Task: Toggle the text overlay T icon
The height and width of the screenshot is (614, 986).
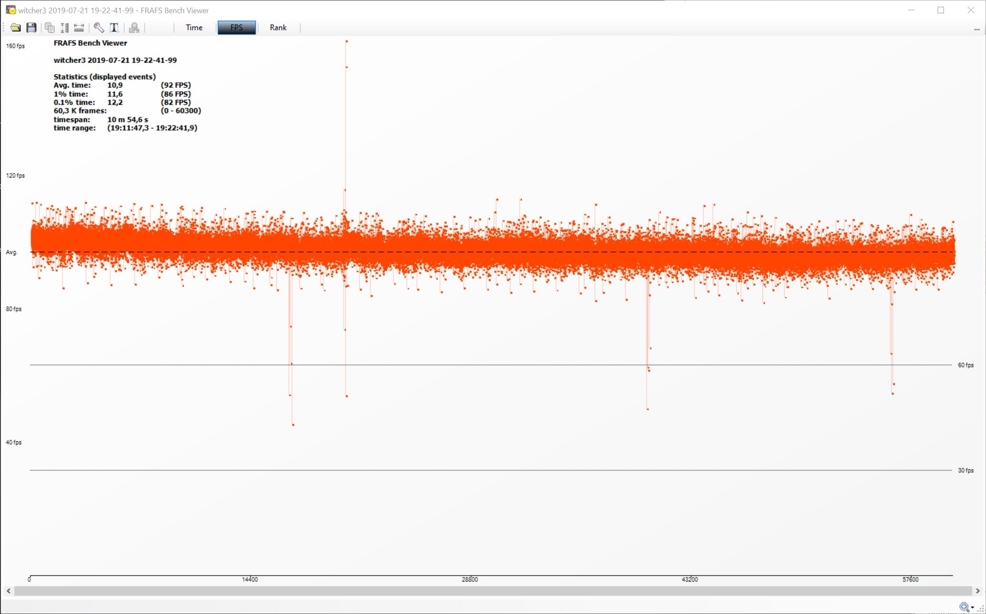Action: (114, 28)
